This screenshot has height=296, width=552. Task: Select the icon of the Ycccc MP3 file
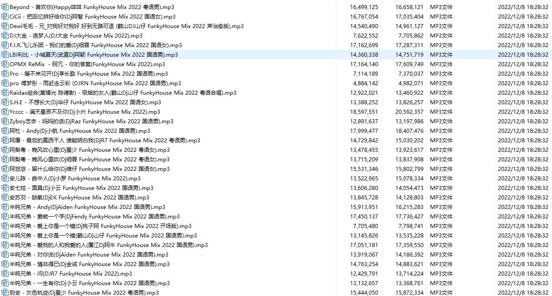[x=5, y=112]
